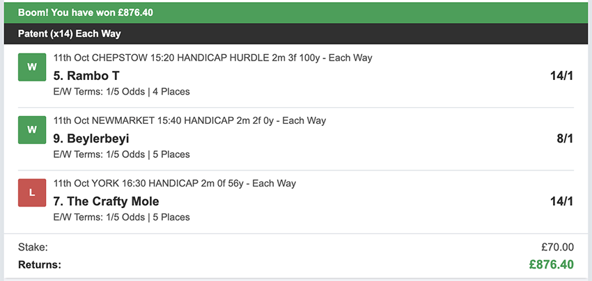Open The Crafty Mole selection

click(x=107, y=202)
